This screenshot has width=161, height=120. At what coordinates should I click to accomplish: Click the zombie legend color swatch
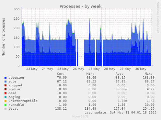coord(6,89)
